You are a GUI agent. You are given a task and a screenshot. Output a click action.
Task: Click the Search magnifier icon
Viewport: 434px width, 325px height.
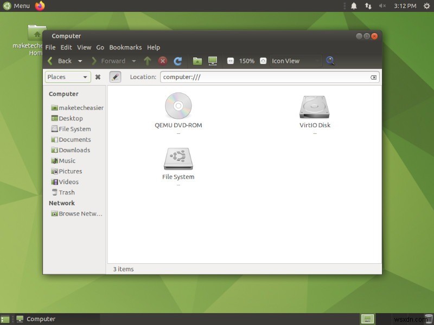click(330, 61)
